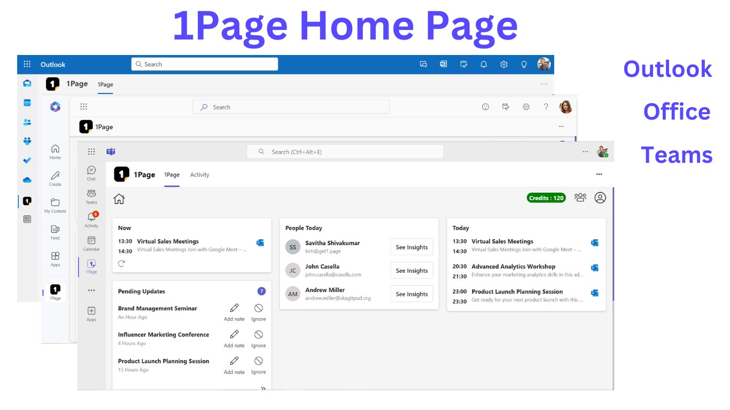
Task: Open Activity bell with badge in Teams sidebar
Action: (91, 219)
